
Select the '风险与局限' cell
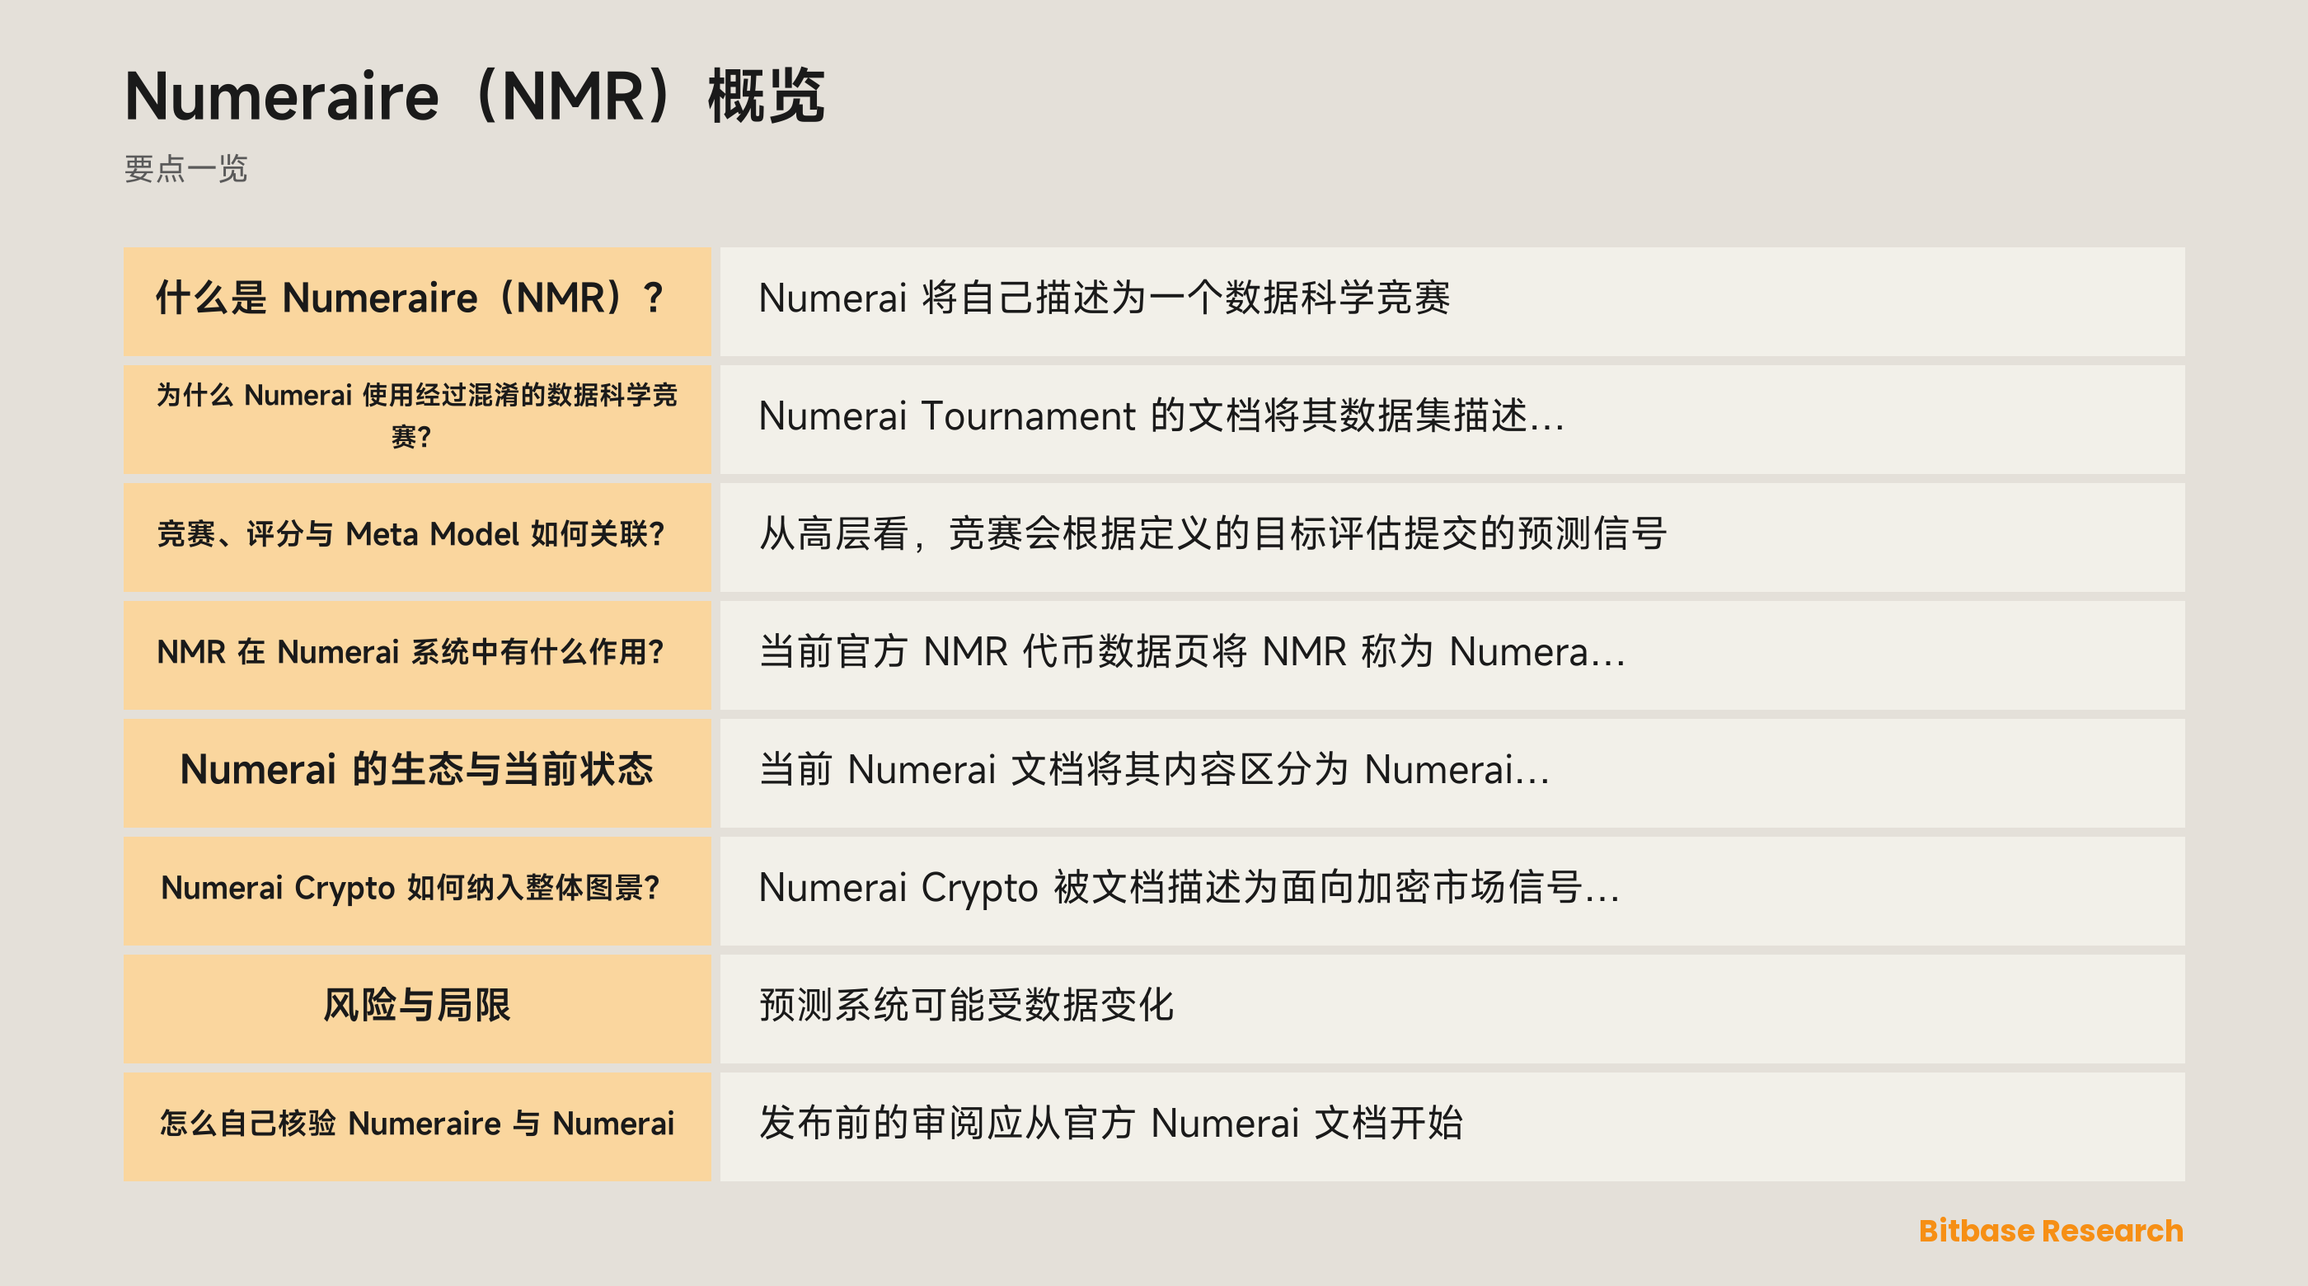(416, 1009)
